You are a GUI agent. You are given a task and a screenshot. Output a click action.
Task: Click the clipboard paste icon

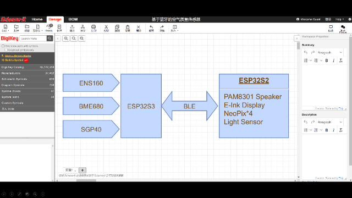(128, 28)
